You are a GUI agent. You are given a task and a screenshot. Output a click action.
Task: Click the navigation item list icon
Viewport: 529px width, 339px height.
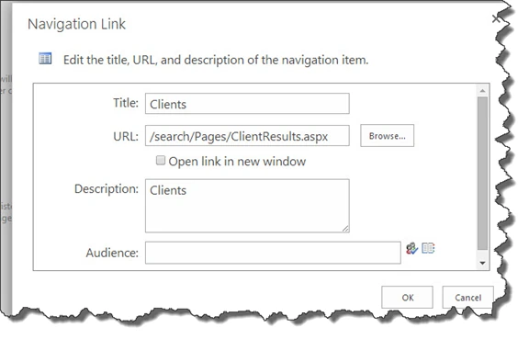45,59
